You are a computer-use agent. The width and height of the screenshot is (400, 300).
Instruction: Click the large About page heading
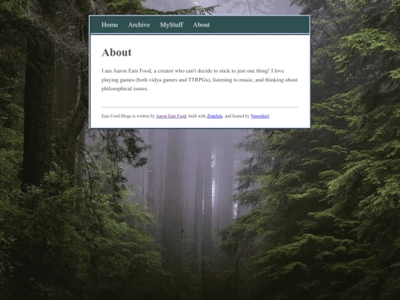(116, 53)
